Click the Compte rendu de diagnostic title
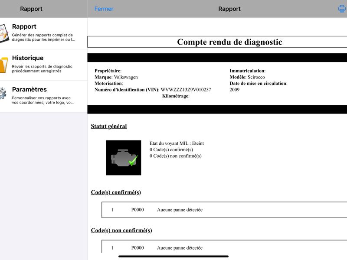Screen dimensions: 347x260 [229, 42]
